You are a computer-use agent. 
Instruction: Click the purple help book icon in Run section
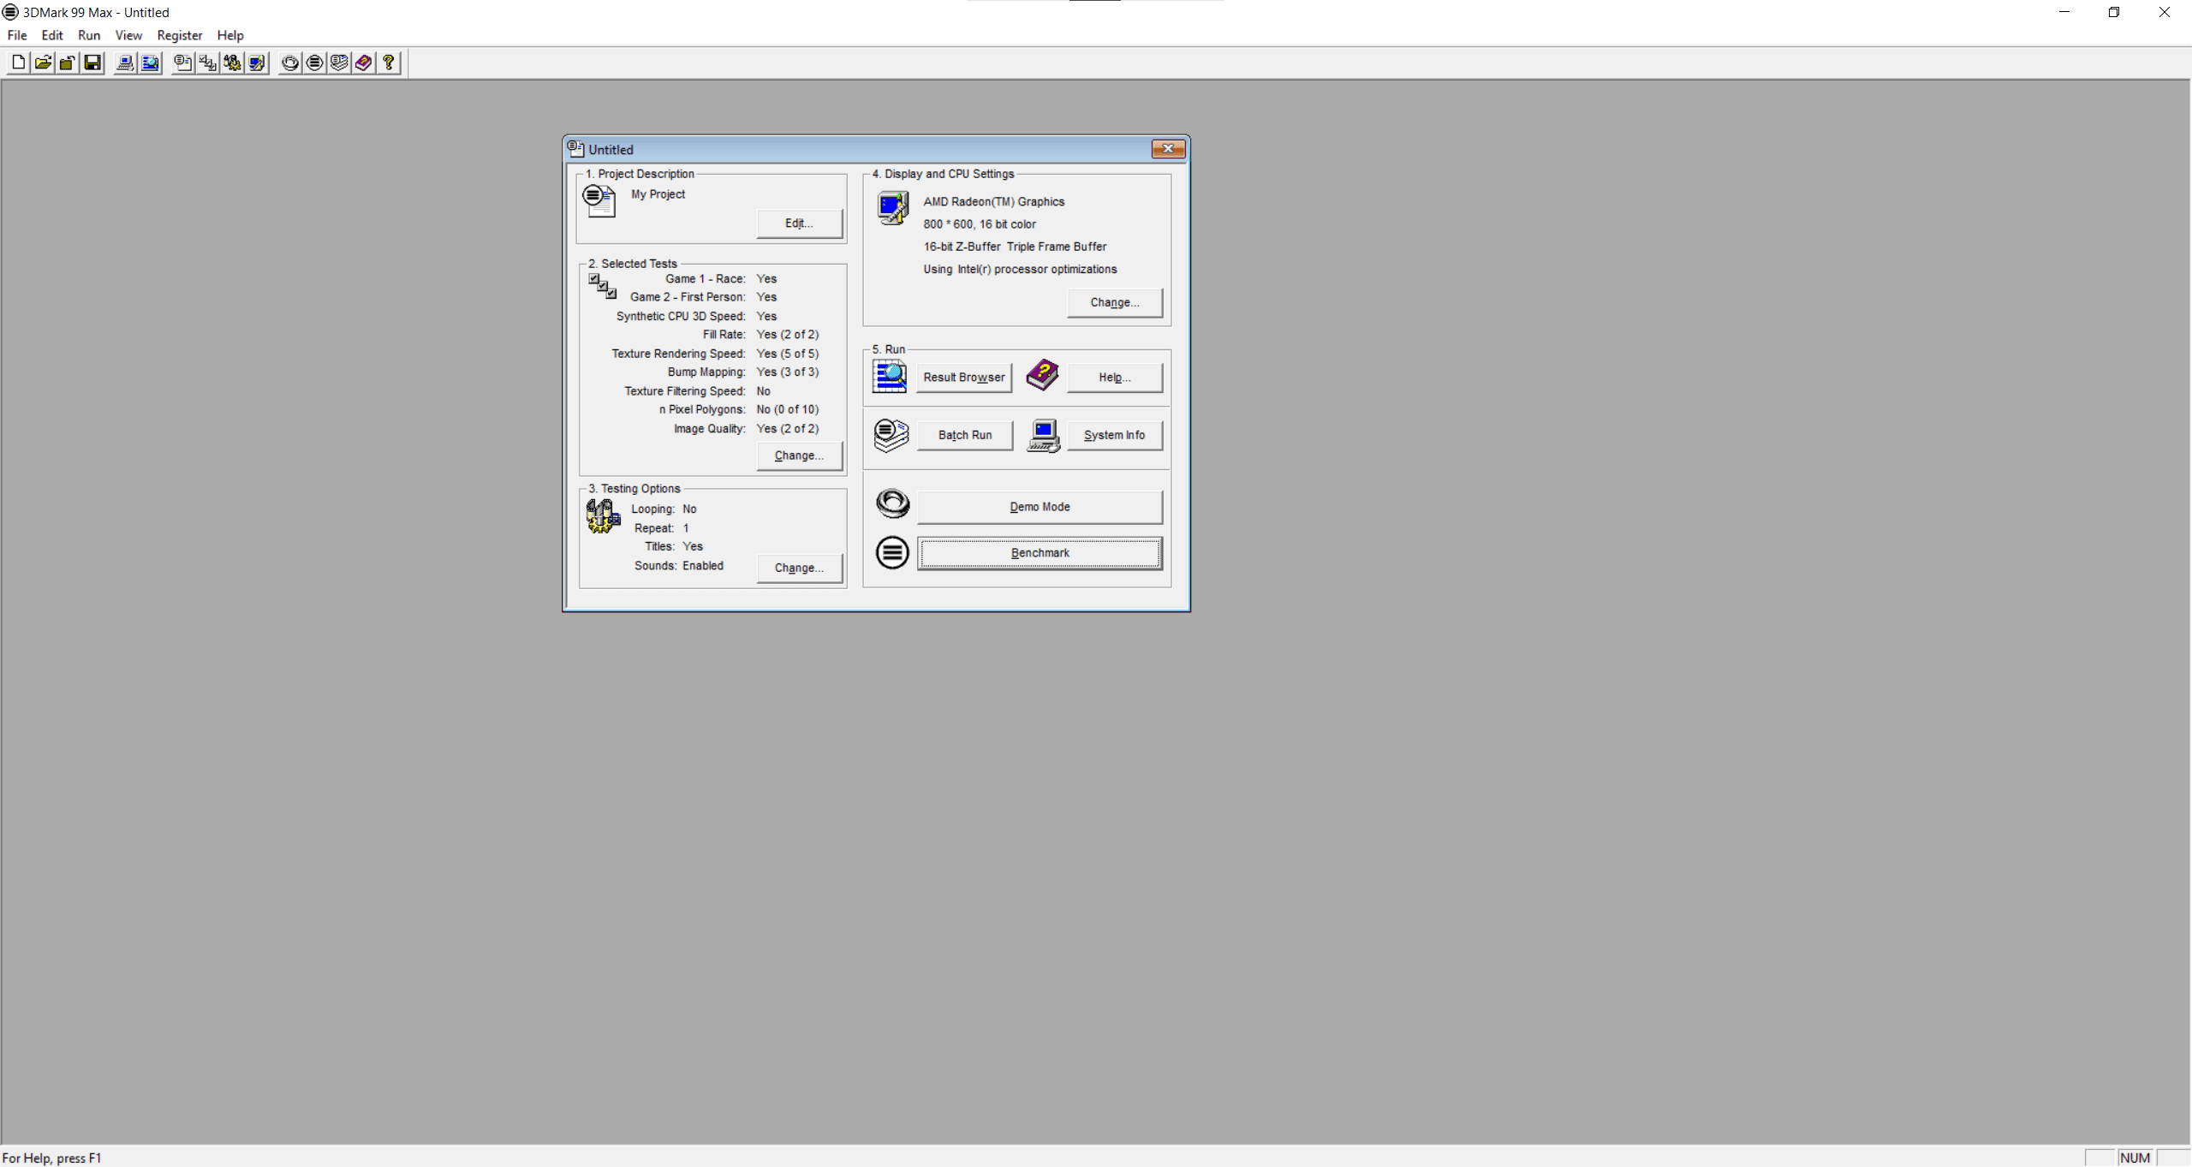pos(1042,375)
